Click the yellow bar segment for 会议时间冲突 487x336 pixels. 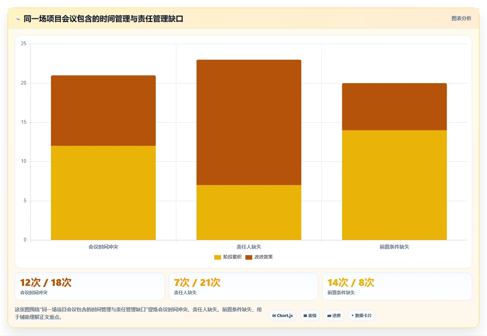click(103, 193)
